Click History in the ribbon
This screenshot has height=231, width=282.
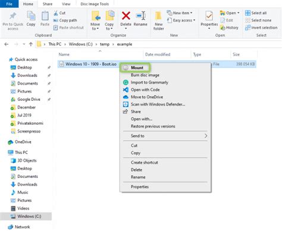(229, 27)
